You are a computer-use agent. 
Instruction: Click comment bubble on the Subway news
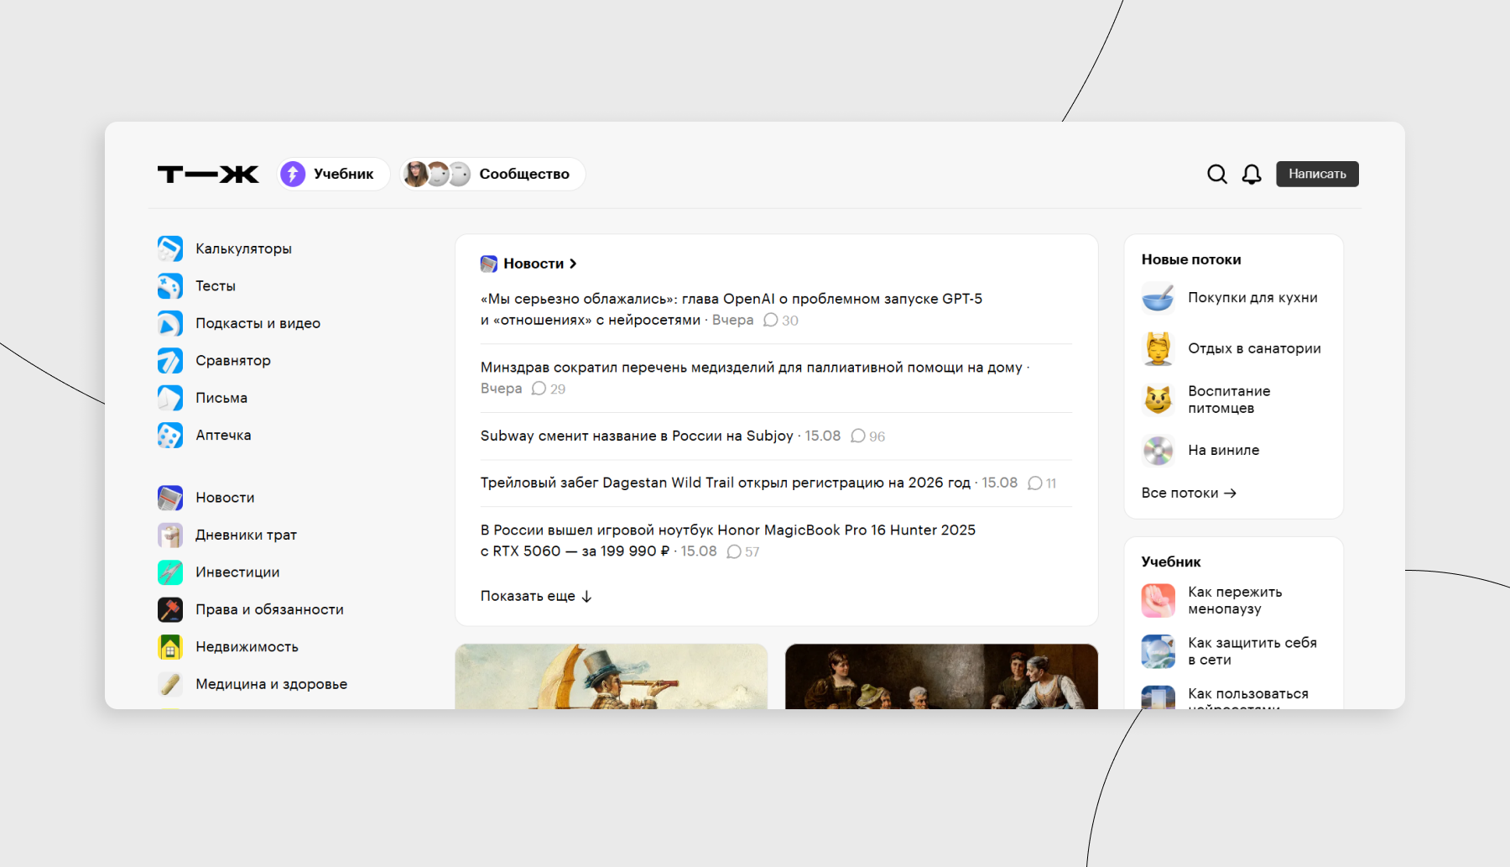(x=857, y=436)
